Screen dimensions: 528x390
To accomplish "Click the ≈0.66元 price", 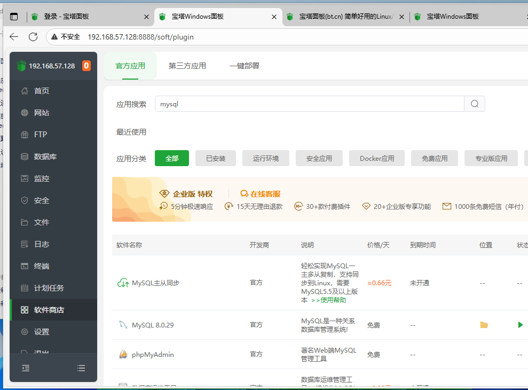I will (x=379, y=283).
